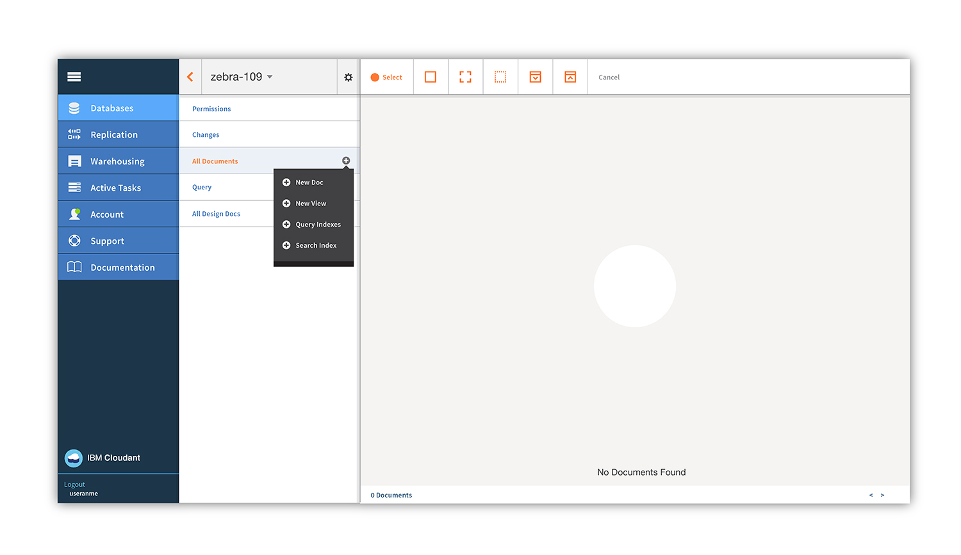
Task: Click the Warehousing icon in sidebar
Action: click(x=74, y=161)
